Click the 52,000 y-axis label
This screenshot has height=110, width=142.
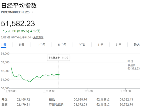click(5, 71)
